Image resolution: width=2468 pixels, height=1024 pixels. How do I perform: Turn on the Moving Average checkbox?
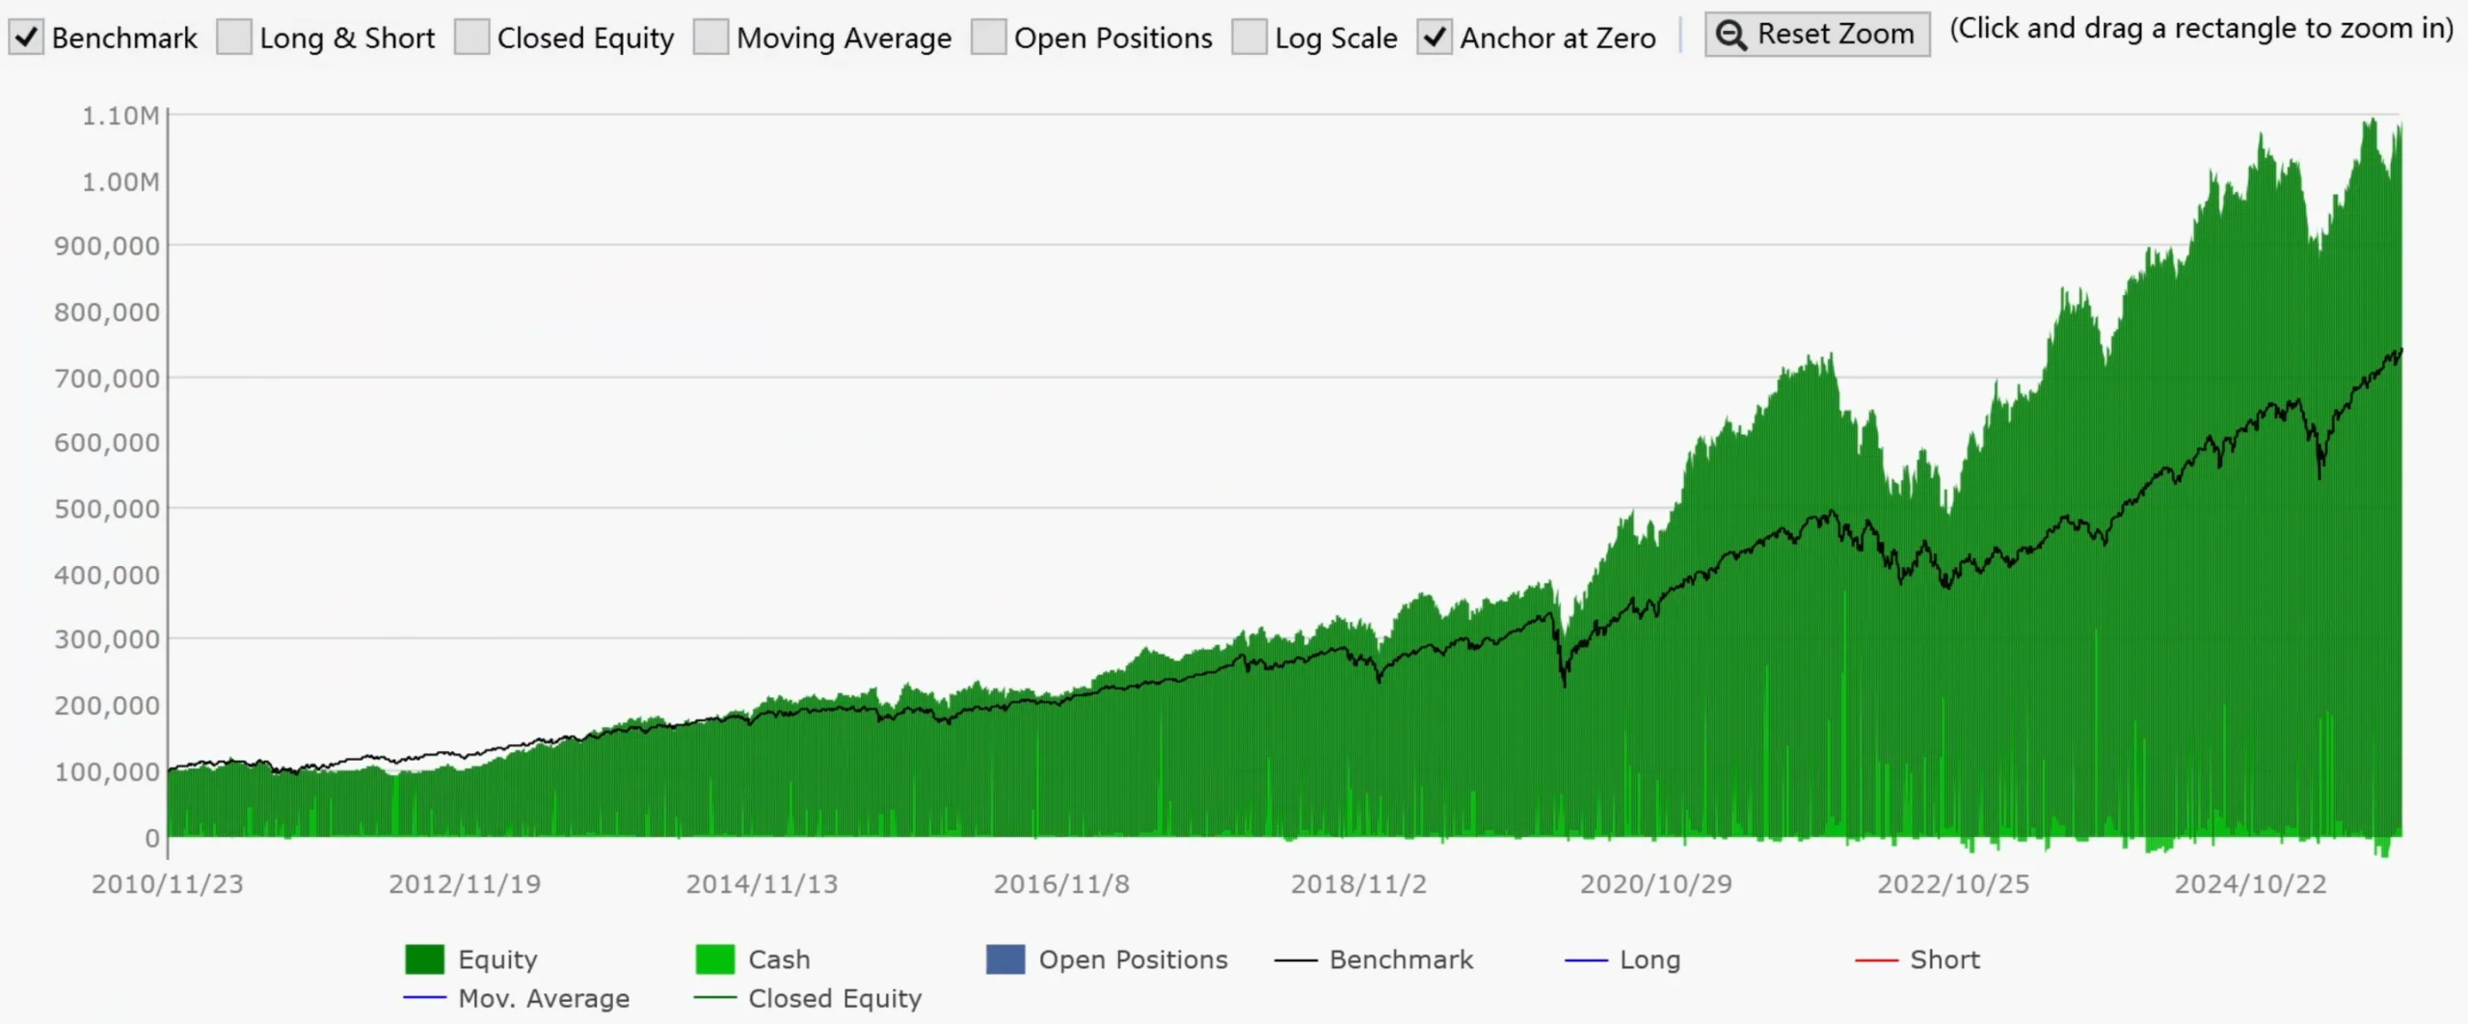coord(711,38)
